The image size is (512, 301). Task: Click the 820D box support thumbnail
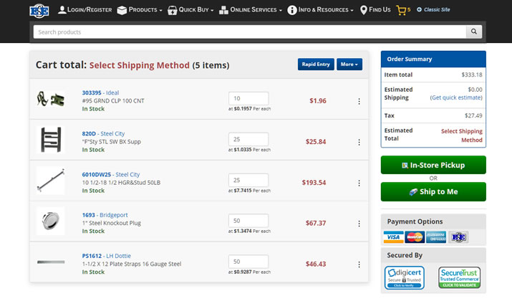(51, 140)
